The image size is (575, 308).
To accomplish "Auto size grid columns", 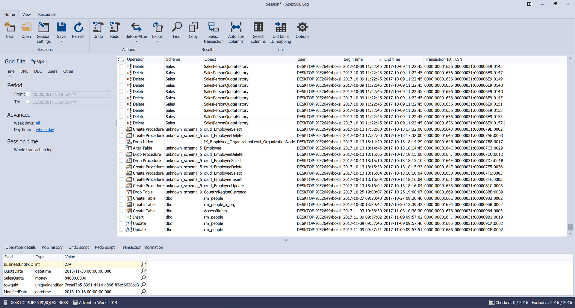I will 236,32.
